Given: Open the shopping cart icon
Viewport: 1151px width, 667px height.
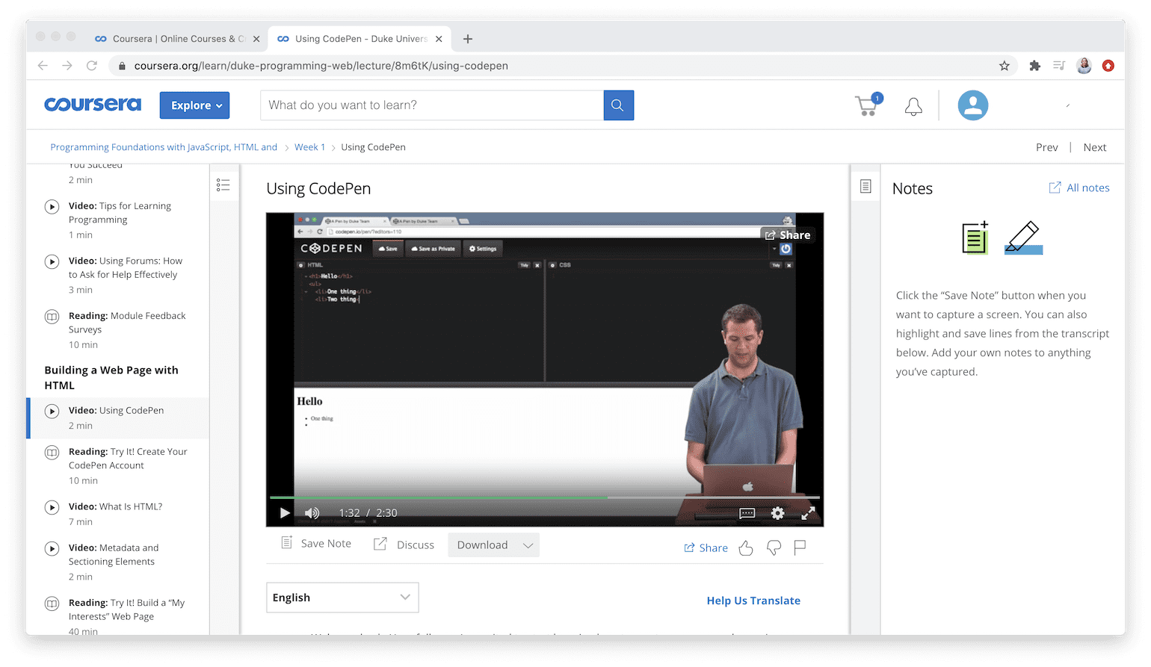Looking at the screenshot, I should click(x=867, y=105).
